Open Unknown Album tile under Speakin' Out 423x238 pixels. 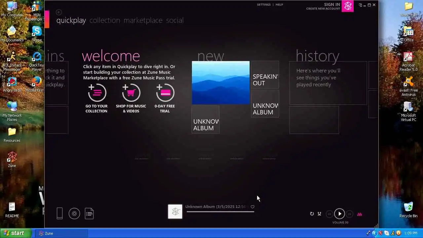point(265,104)
